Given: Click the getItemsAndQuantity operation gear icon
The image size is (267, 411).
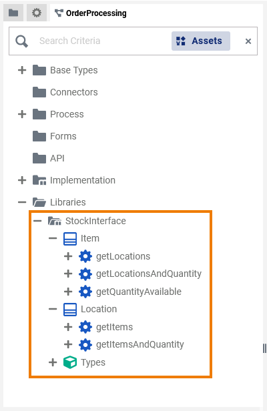Looking at the screenshot, I should click(x=85, y=345).
